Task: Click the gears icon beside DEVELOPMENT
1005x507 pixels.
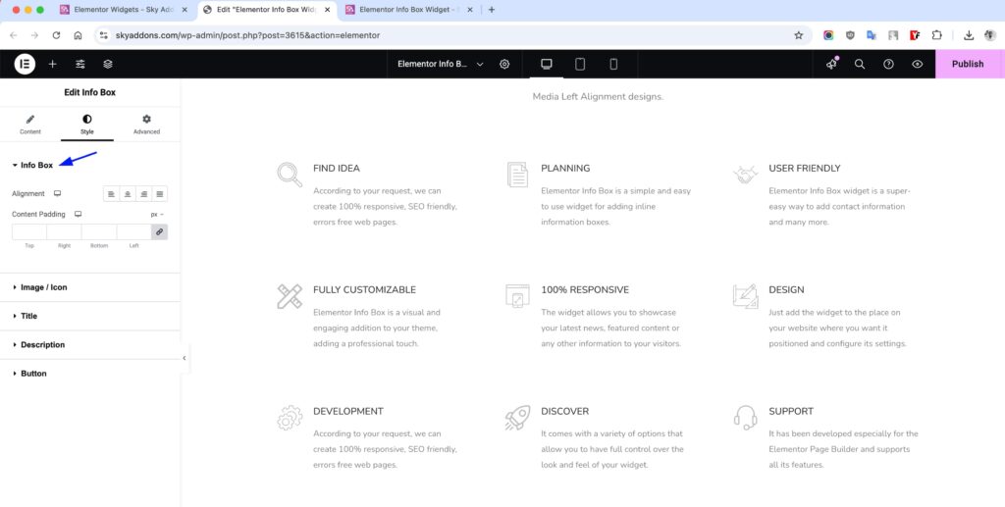Action: 290,418
